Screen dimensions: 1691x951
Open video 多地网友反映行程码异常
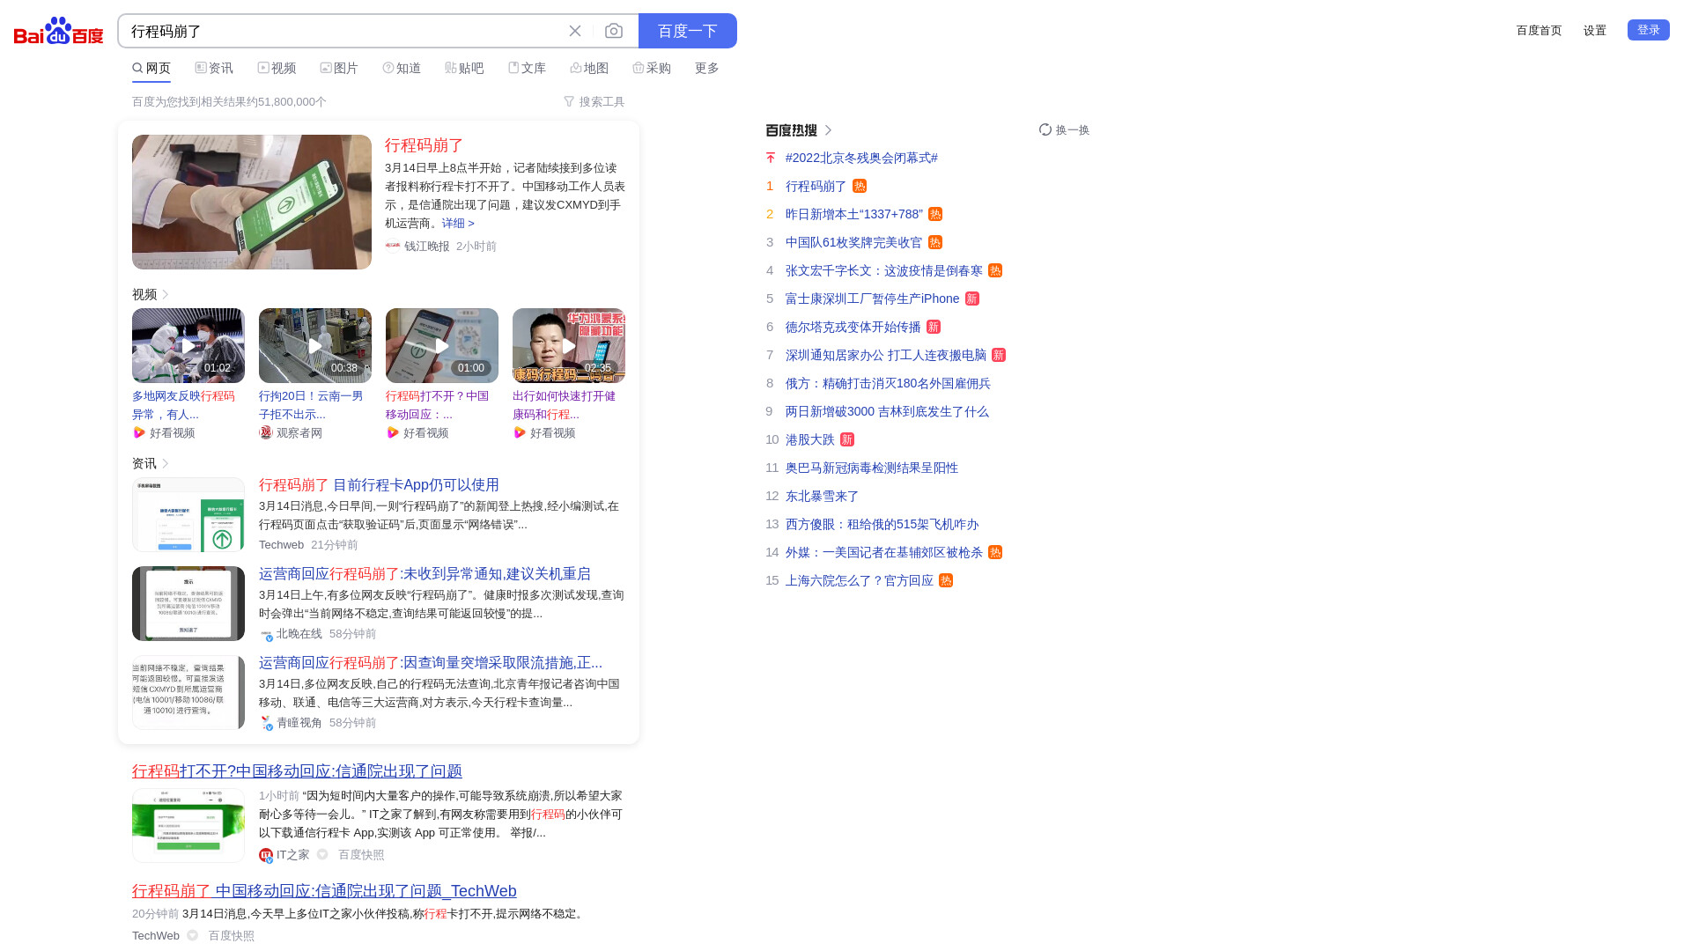pyautogui.click(x=183, y=405)
